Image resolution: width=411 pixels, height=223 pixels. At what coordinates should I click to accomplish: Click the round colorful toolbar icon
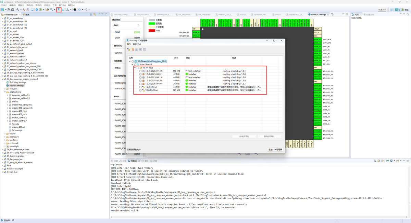pos(75,10)
